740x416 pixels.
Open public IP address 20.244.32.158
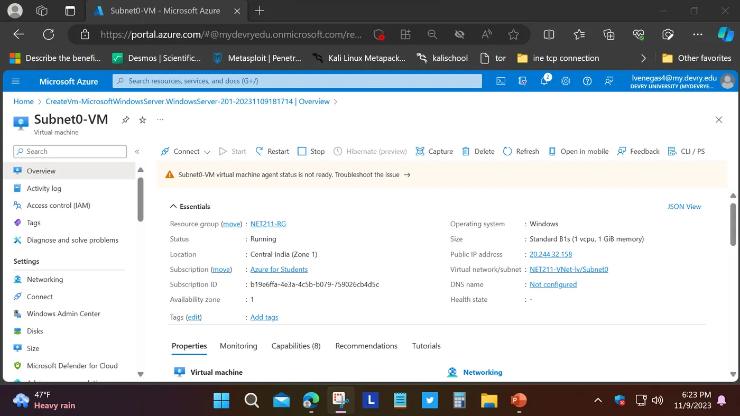[x=551, y=254]
